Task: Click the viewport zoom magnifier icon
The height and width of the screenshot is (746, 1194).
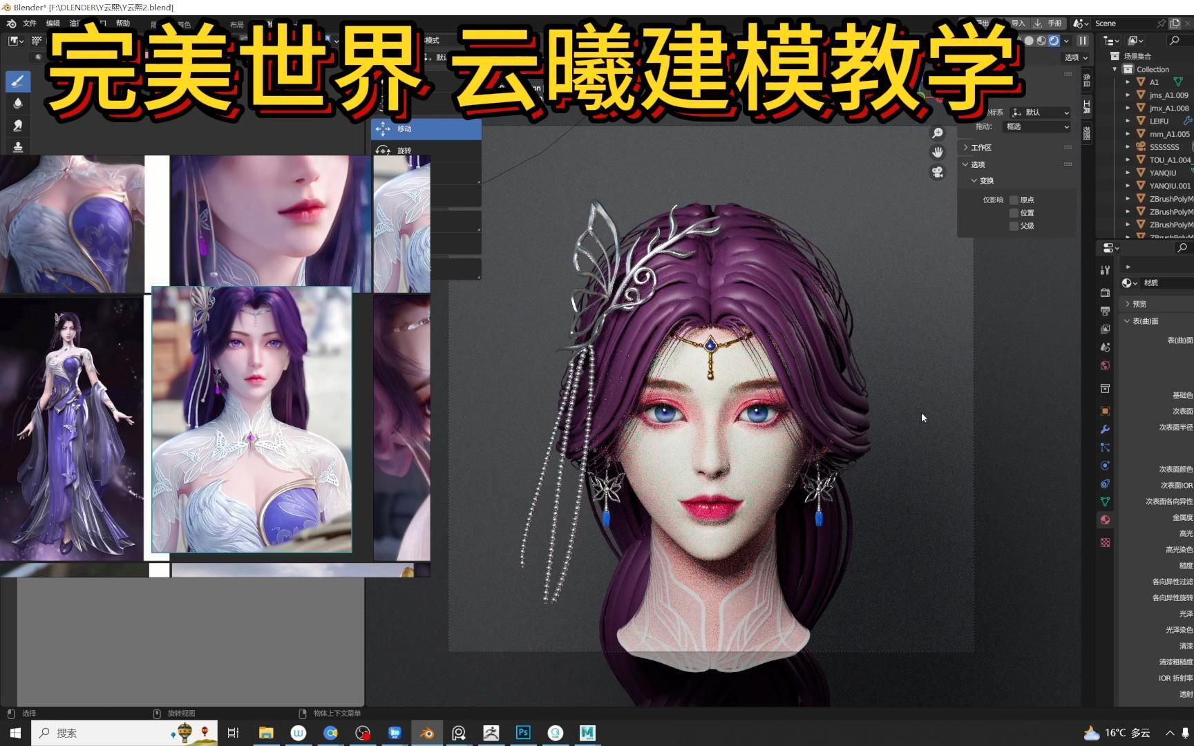Action: 938,133
